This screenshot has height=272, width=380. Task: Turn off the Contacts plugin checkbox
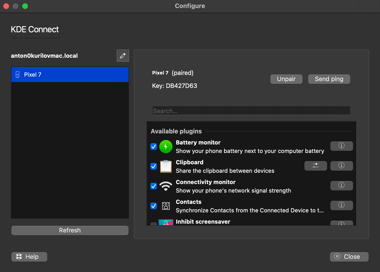click(x=153, y=206)
